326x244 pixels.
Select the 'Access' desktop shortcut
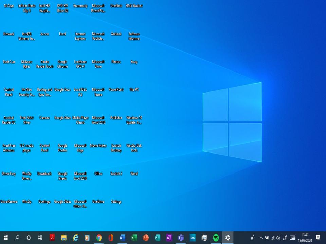(x=44, y=34)
